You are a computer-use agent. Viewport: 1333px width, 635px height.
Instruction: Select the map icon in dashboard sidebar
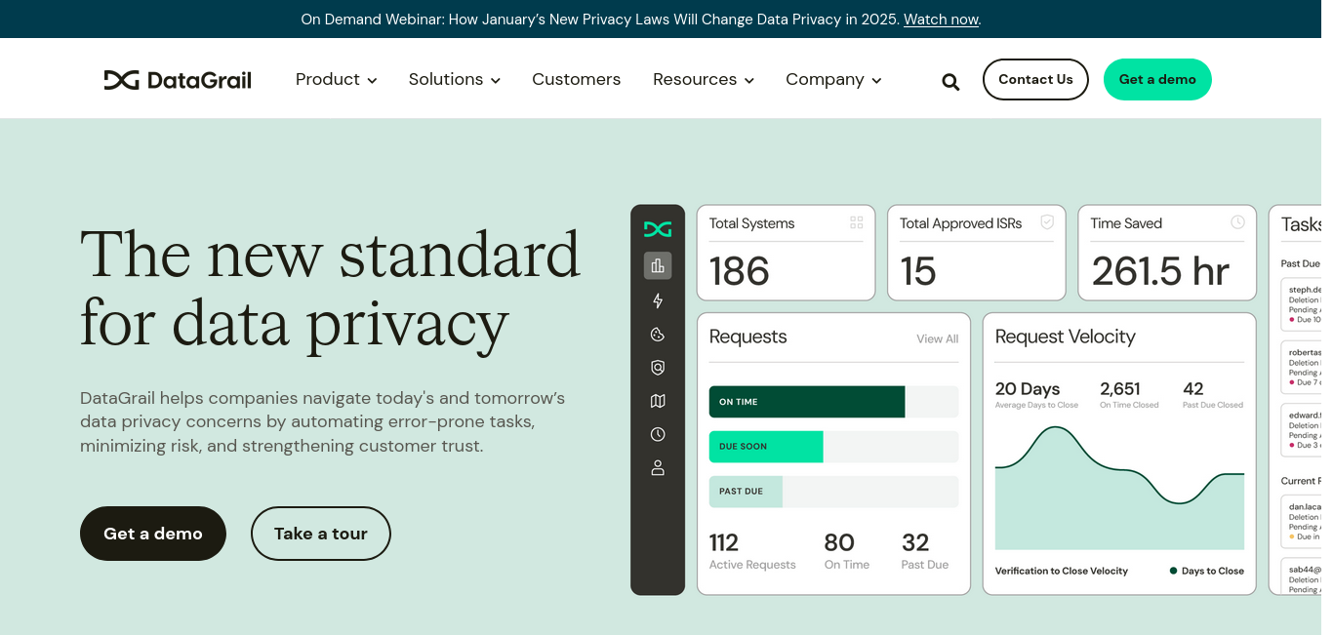pyautogui.click(x=658, y=401)
